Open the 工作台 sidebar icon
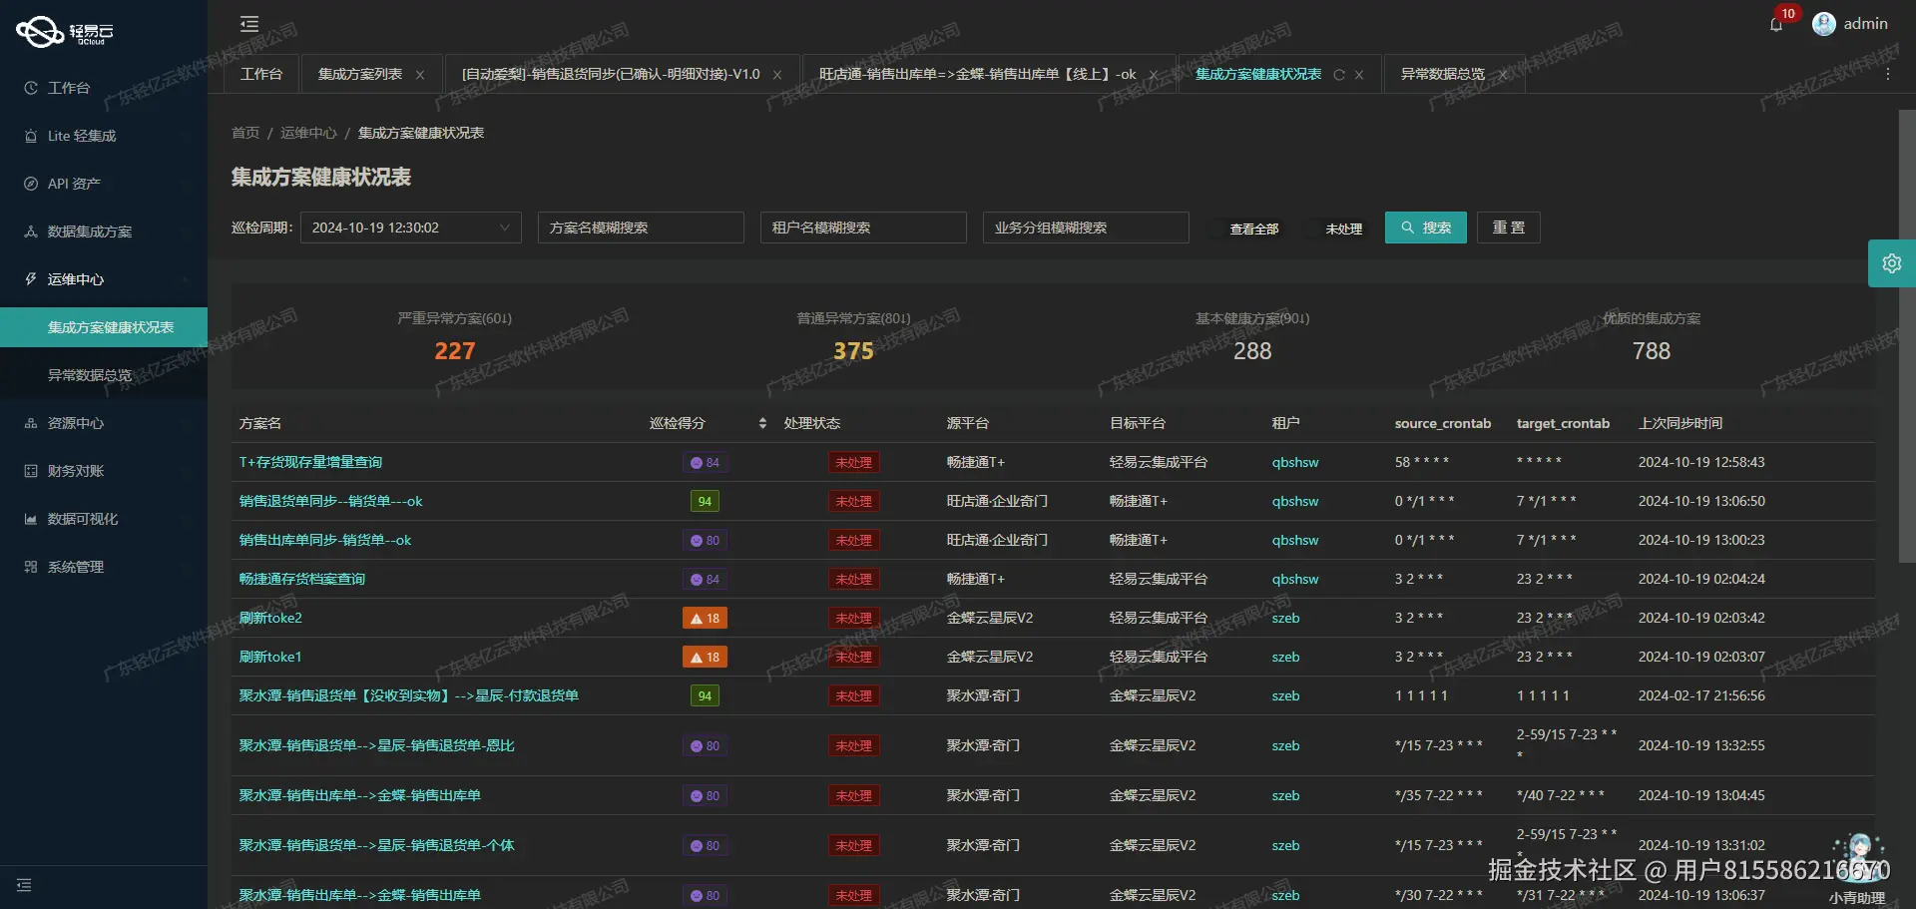Image resolution: width=1916 pixels, height=909 pixels. [x=69, y=88]
